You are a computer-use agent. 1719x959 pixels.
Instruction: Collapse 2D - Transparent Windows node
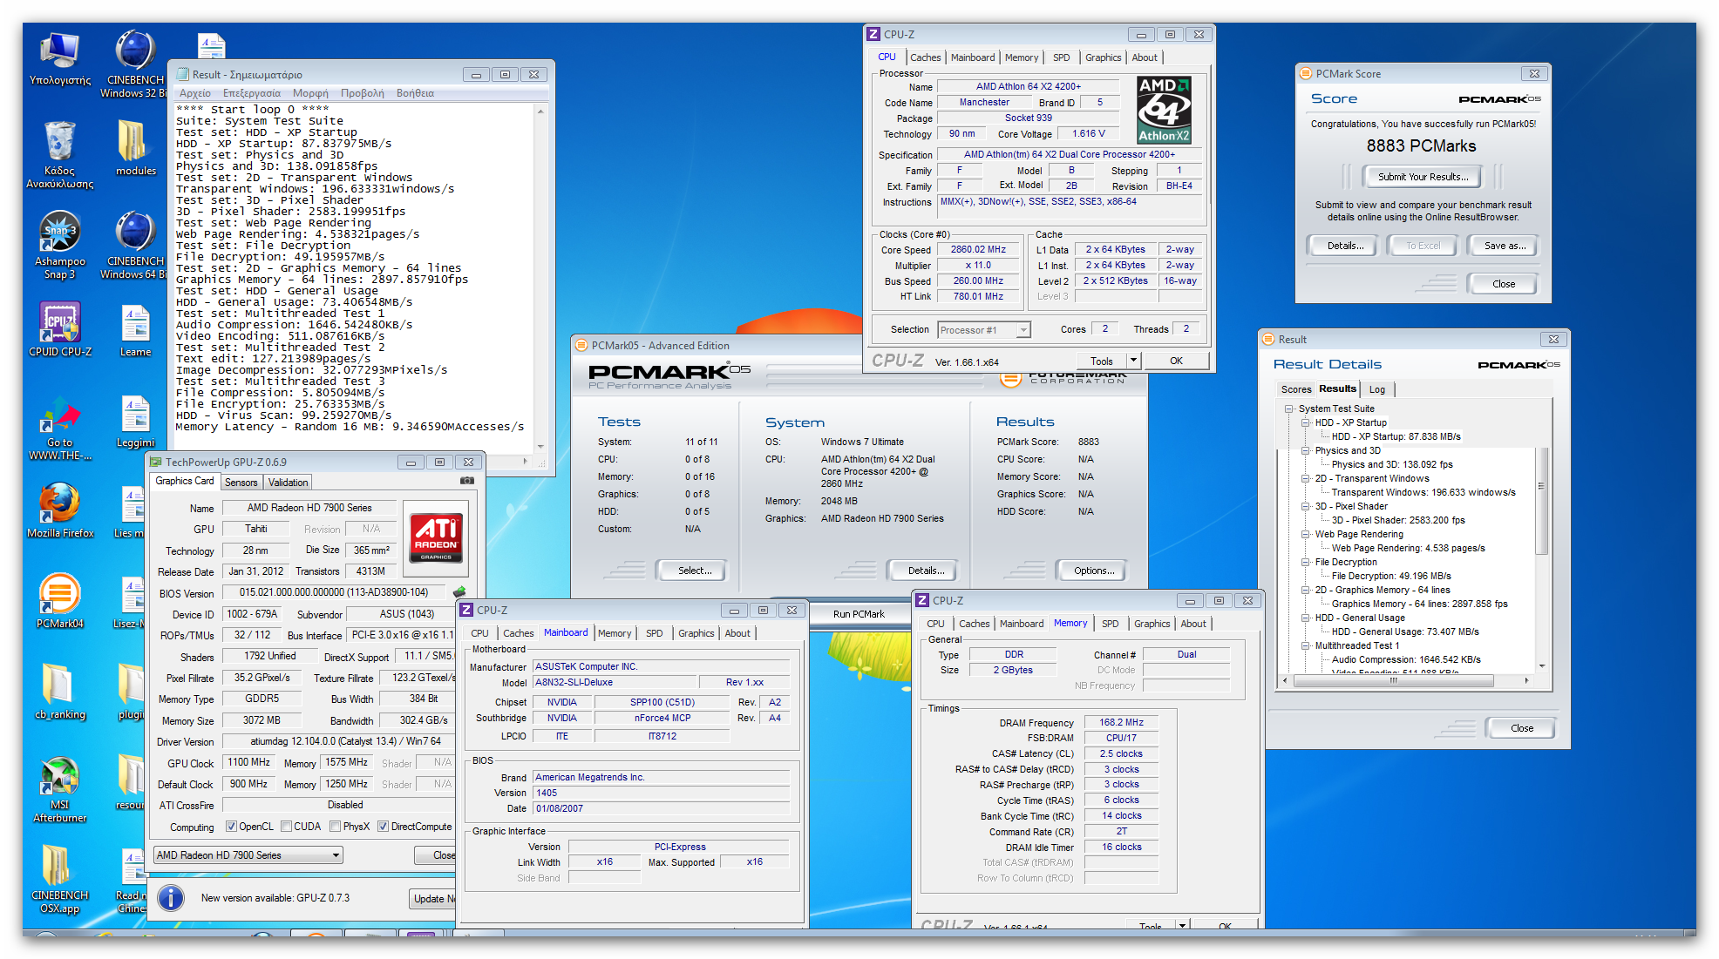click(x=1306, y=478)
